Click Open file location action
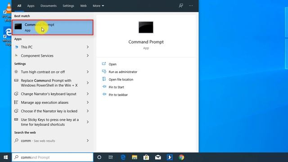This screenshot has height=162, width=288. point(121,80)
